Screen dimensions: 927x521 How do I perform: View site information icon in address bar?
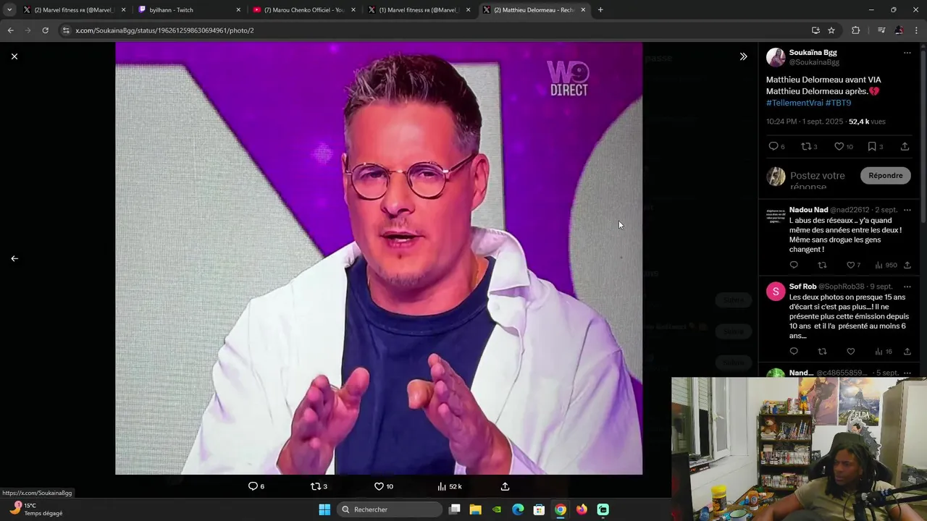coord(66,30)
